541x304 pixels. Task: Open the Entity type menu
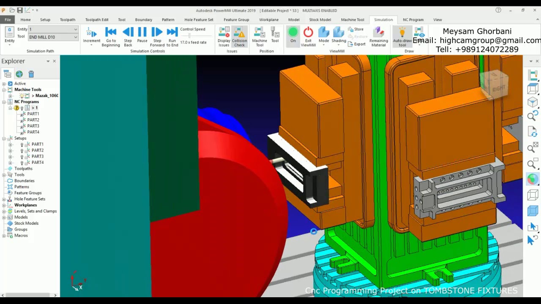coord(9,35)
